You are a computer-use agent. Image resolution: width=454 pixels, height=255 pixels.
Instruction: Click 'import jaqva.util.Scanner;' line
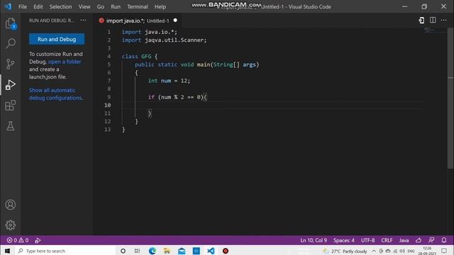(x=164, y=40)
